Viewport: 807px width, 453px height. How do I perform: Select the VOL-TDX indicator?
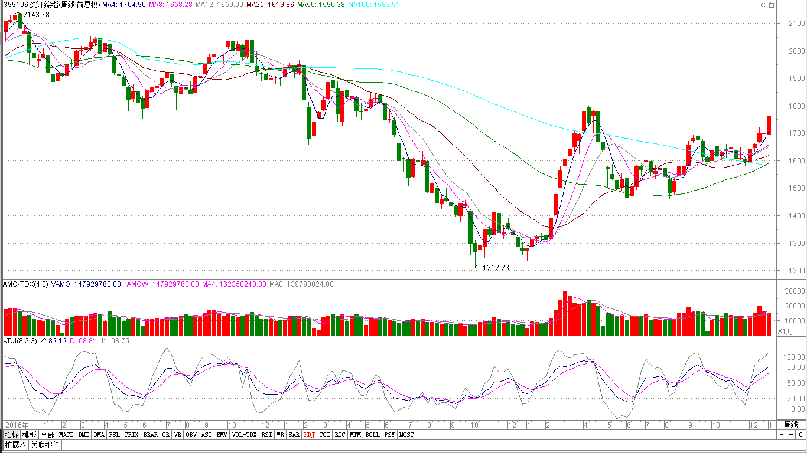click(x=245, y=435)
